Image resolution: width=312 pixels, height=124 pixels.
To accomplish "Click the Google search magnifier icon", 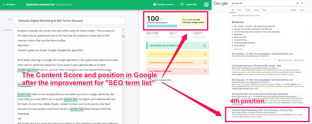I will (x=302, y=3).
